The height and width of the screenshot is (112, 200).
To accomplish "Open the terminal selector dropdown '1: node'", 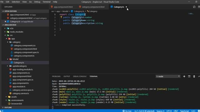I will (168, 76).
